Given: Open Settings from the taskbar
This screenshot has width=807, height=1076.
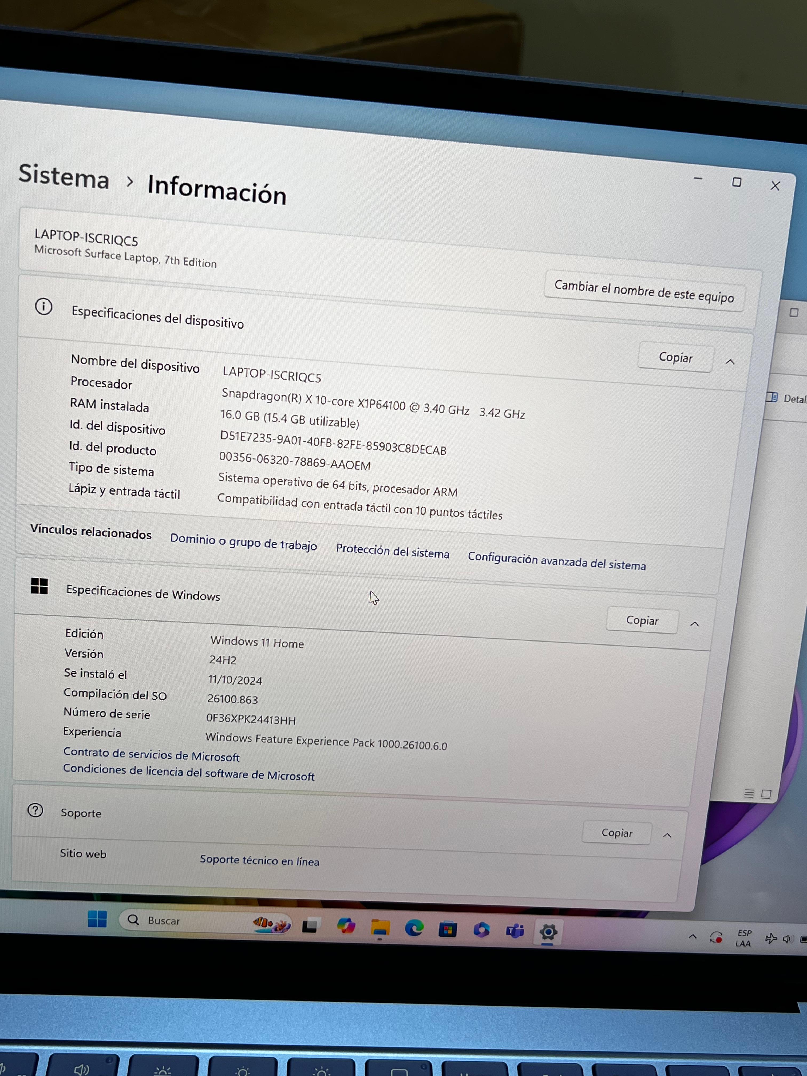Looking at the screenshot, I should pos(549,929).
